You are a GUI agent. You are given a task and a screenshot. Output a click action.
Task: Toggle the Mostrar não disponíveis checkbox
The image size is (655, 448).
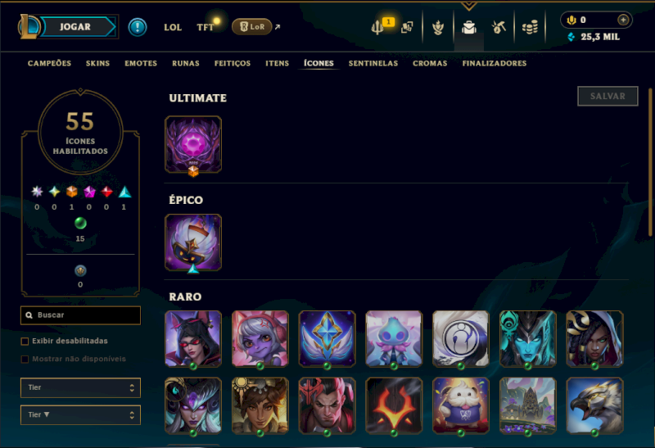tap(25, 359)
